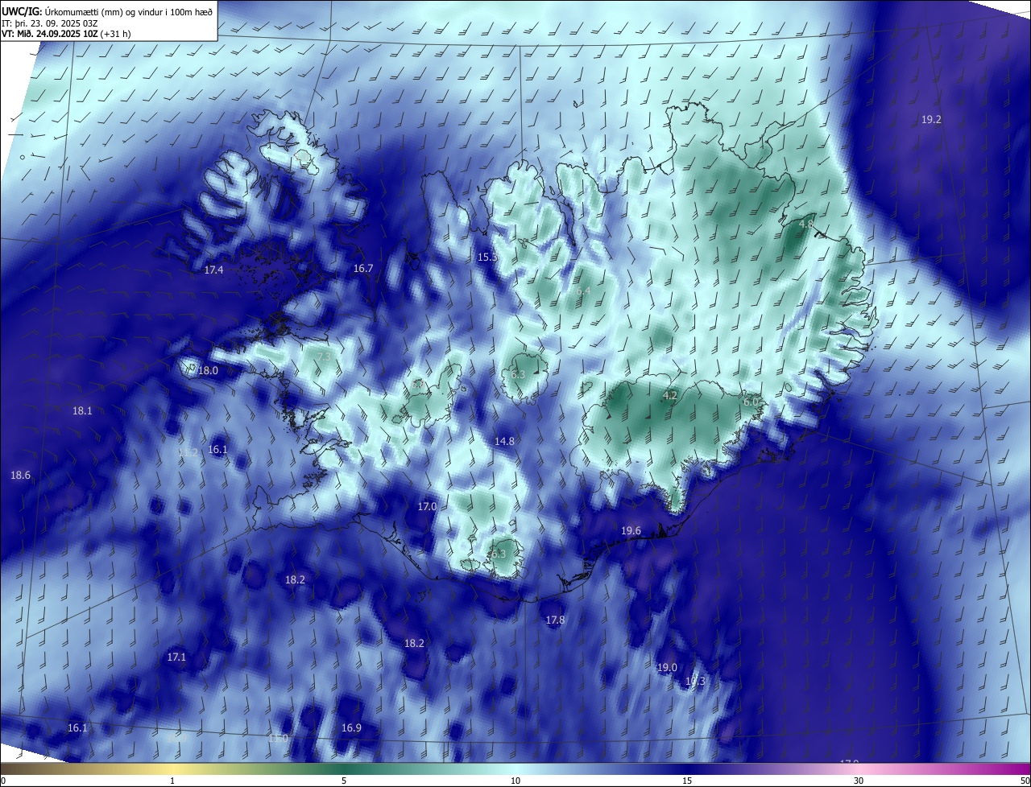Select the 10 tick on the color scale
This screenshot has width=1031, height=787.
tap(515, 781)
